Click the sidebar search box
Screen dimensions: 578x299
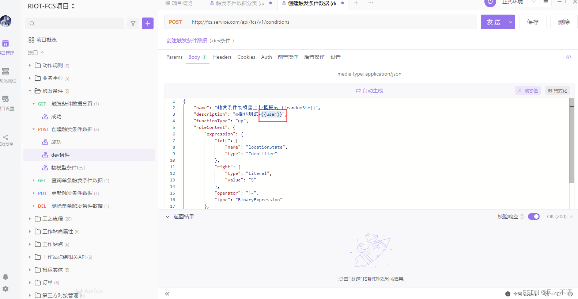click(75, 23)
